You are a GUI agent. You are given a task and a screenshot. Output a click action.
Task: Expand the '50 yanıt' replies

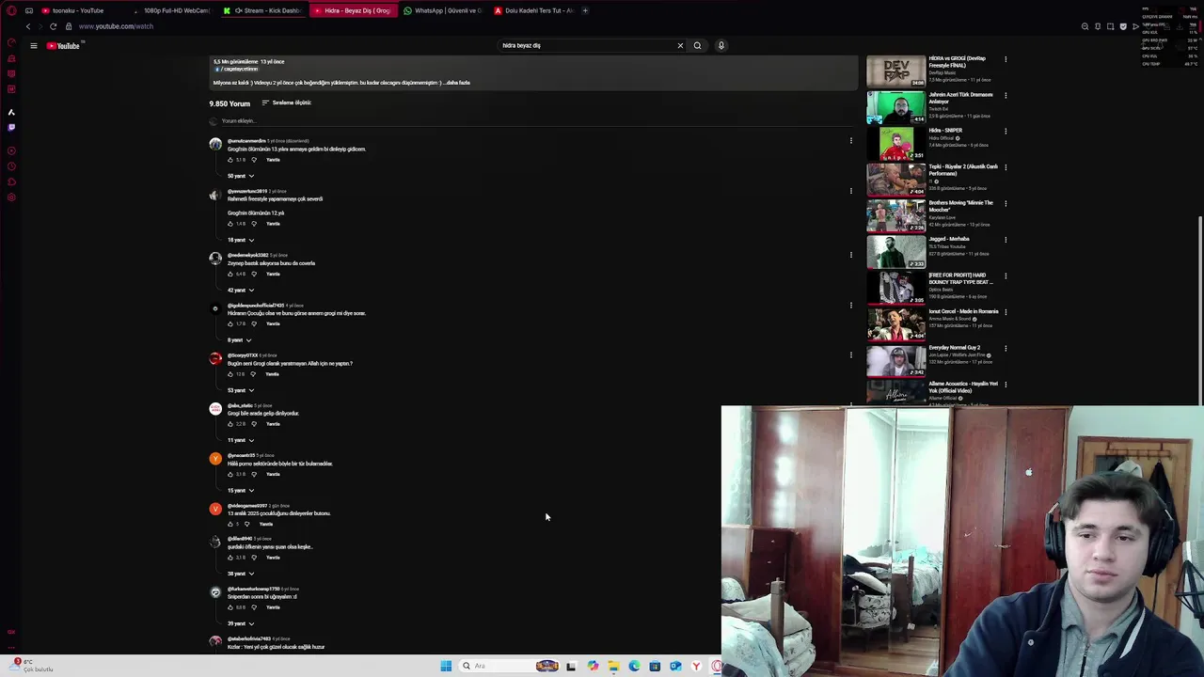pyautogui.click(x=241, y=176)
